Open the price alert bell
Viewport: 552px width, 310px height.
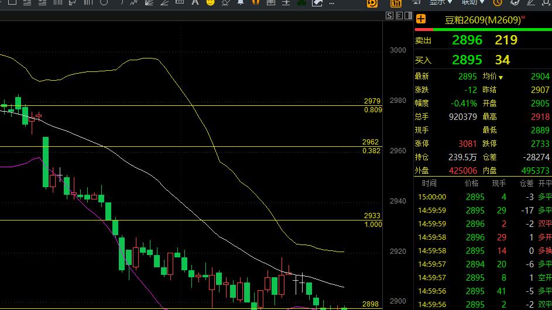click(x=241, y=2)
